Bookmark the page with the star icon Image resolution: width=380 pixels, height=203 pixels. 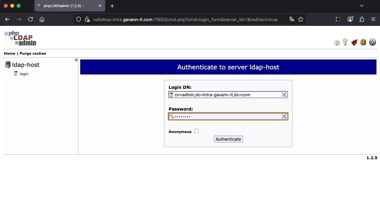301,19
